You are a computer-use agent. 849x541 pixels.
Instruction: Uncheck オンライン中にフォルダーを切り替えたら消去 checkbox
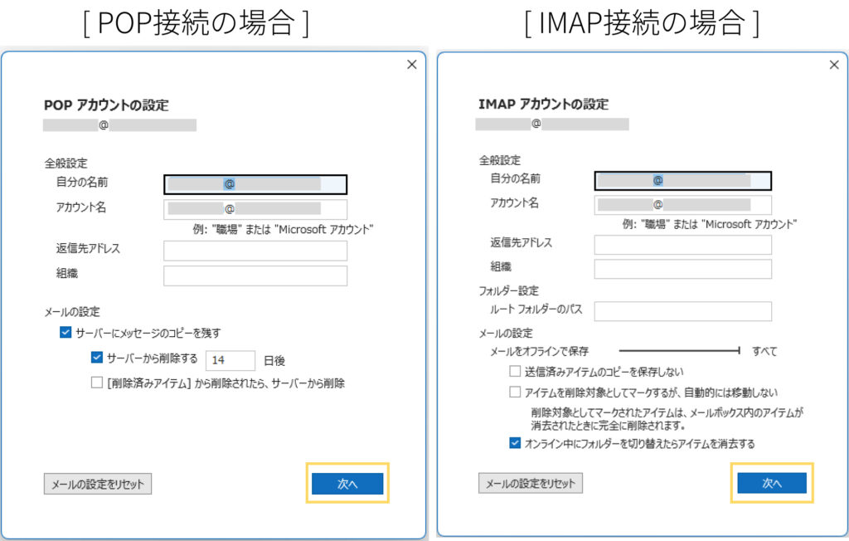point(515,444)
